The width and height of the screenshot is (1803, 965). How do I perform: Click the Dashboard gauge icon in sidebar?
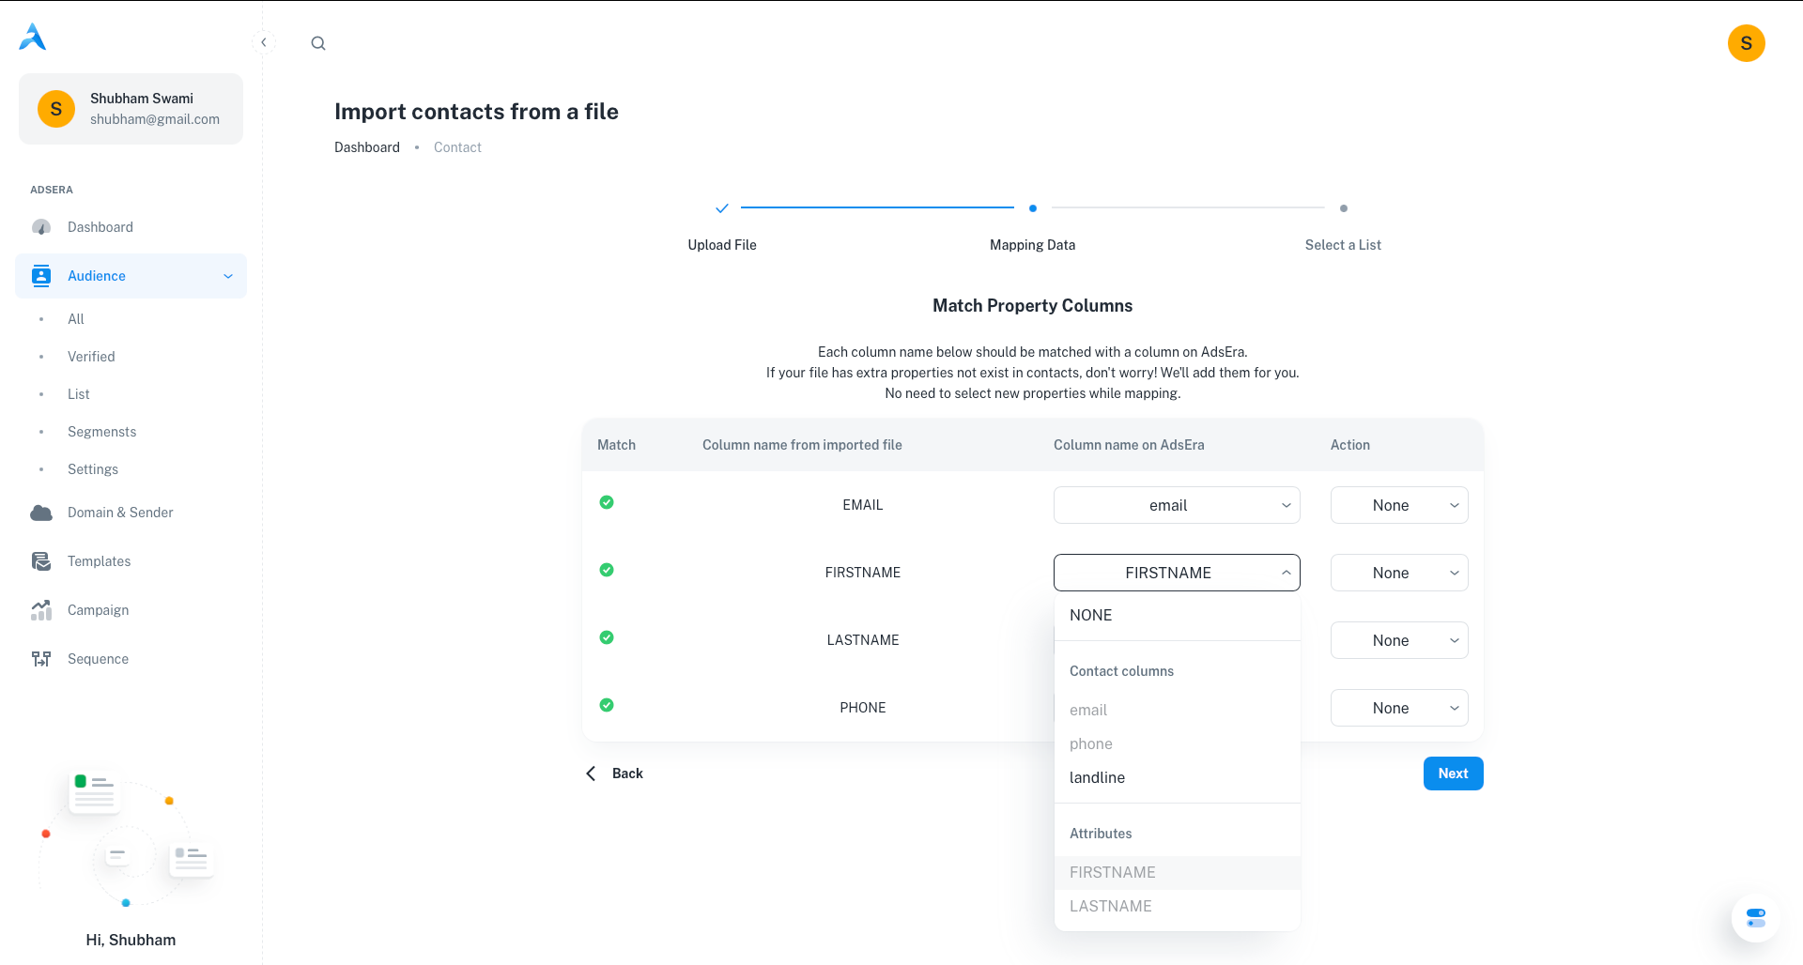(41, 227)
